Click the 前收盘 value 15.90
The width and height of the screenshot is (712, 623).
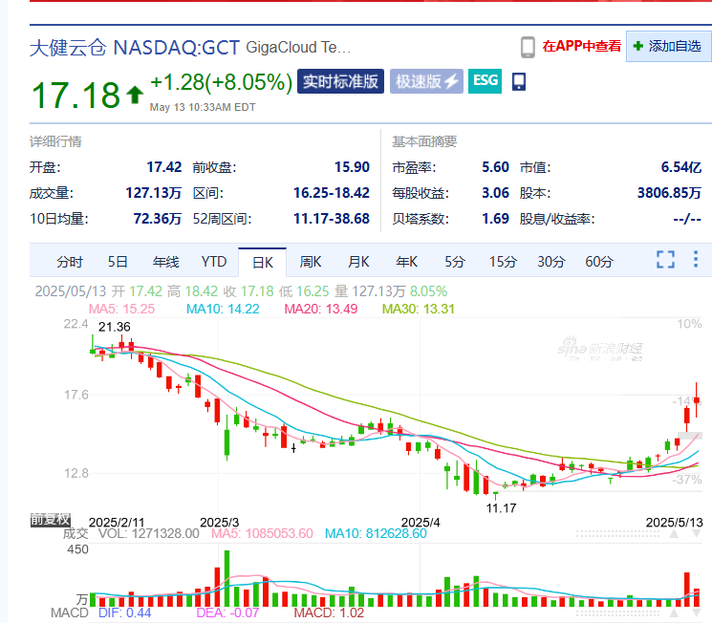tap(352, 167)
